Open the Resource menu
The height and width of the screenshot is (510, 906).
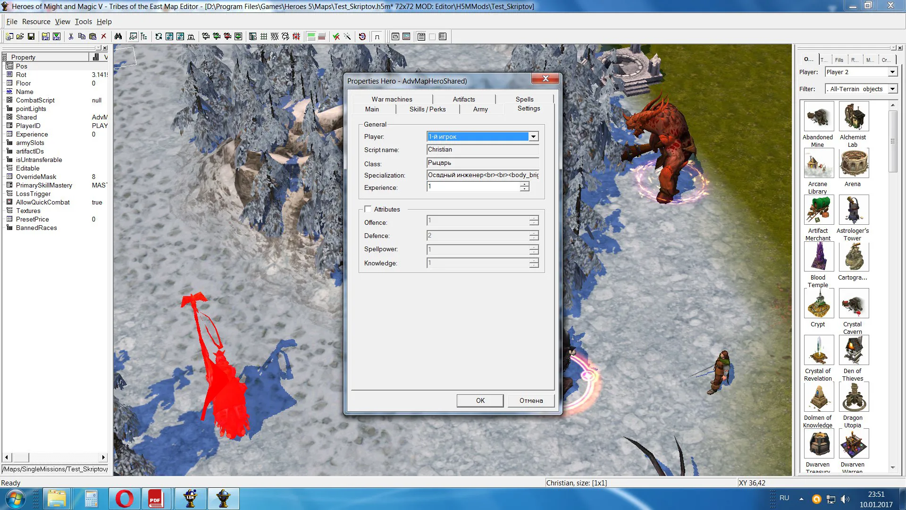[36, 22]
